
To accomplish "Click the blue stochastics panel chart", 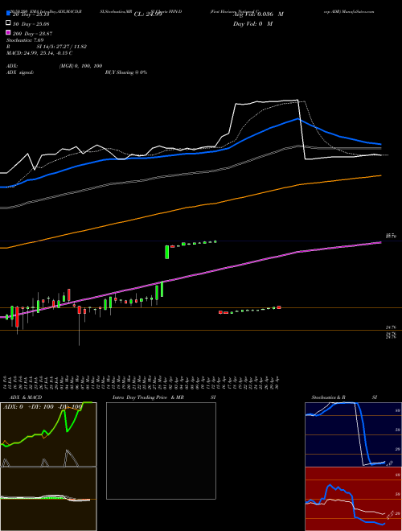I will 353,434.
